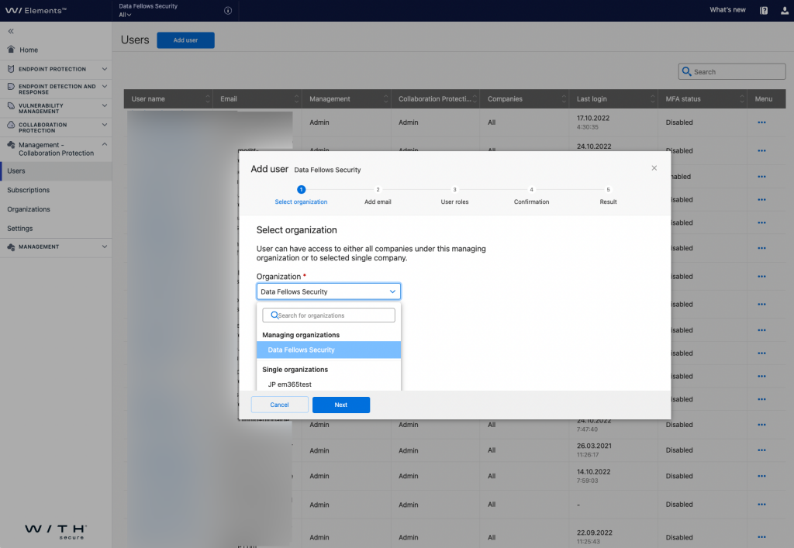Open the Organization dropdown
The image size is (794, 548).
[x=329, y=291]
